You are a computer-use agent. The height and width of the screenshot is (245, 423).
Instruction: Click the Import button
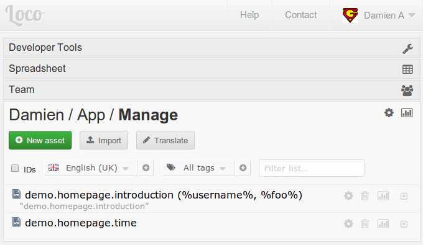tap(104, 140)
